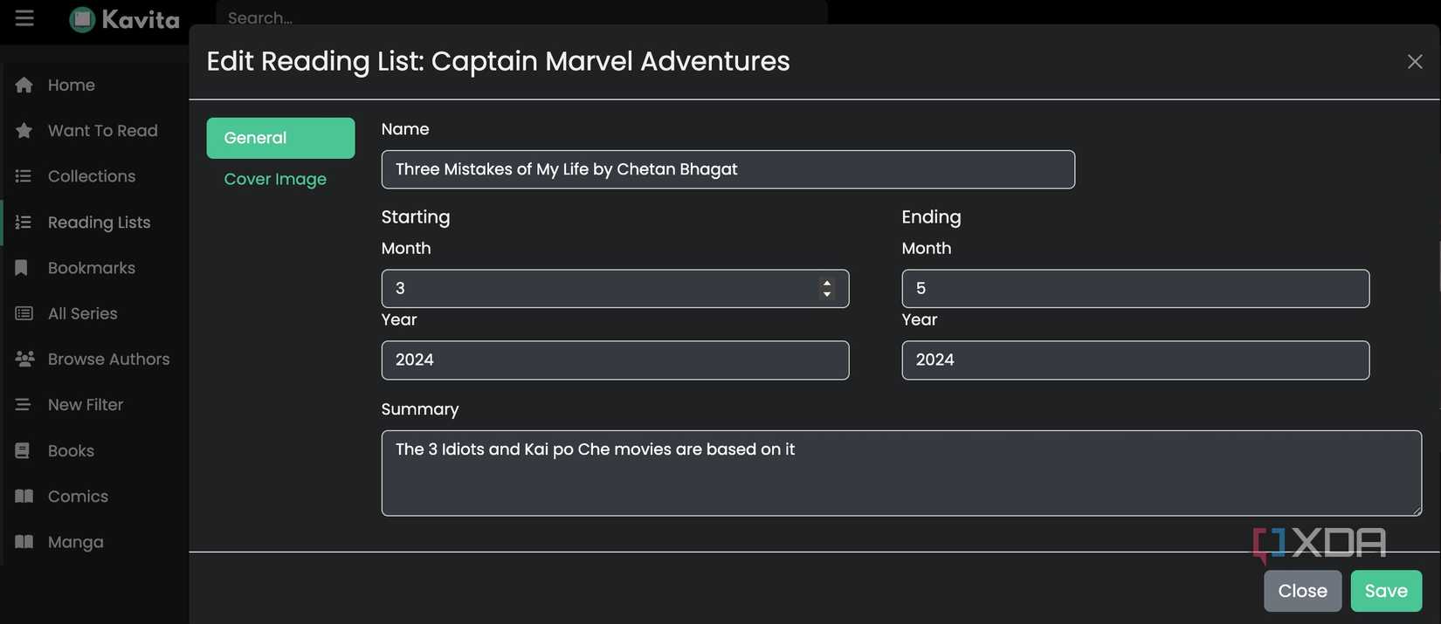Click the Browse Authors people icon
1441x624 pixels.
tap(24, 359)
